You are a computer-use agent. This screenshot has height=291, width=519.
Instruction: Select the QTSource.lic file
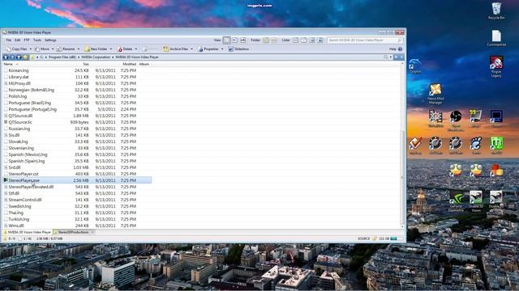click(x=20, y=122)
